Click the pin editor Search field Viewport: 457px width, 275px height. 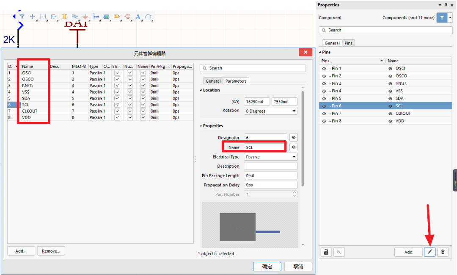pos(253,68)
